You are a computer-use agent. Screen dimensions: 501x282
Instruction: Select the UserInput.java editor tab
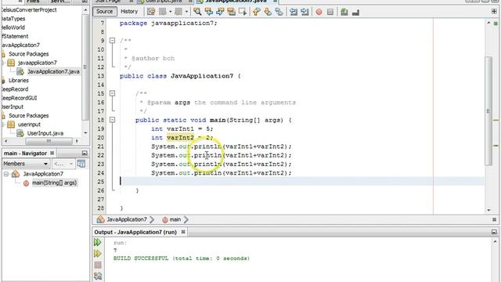click(x=164, y=2)
